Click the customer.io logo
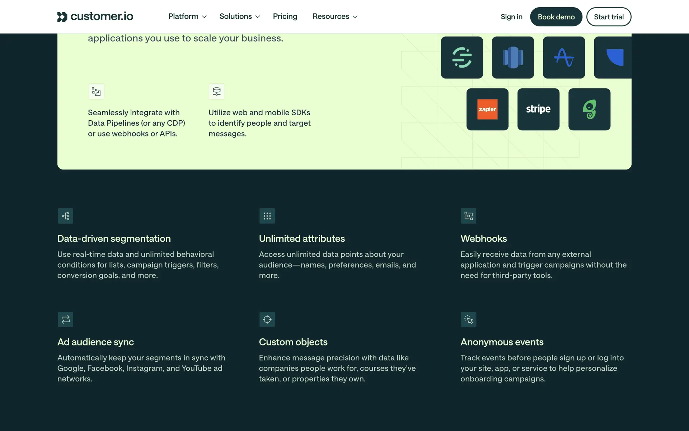The height and width of the screenshot is (431, 689). tap(95, 17)
